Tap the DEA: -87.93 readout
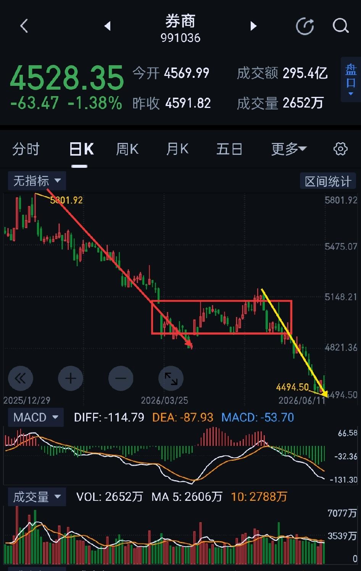 point(183,417)
